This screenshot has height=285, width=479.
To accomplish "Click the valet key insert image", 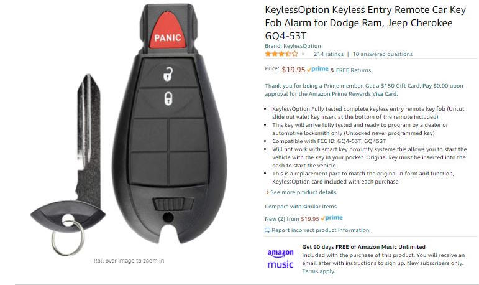I will [68, 165].
